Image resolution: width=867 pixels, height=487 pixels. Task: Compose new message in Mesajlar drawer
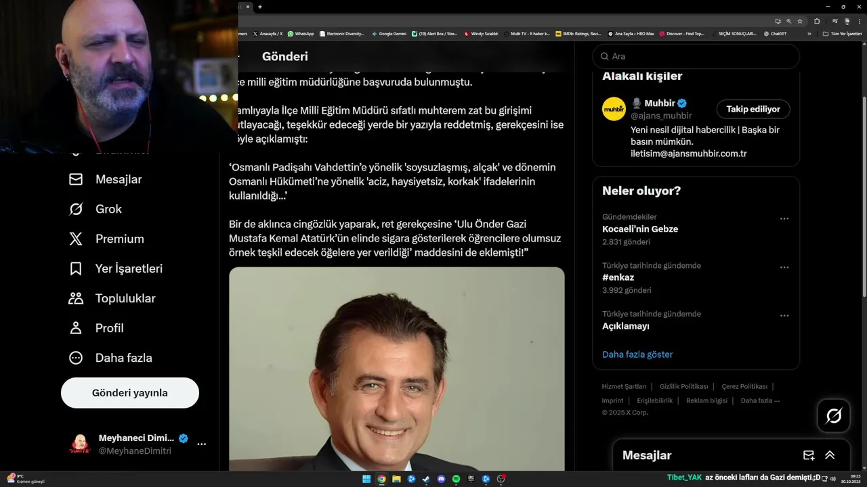(809, 455)
